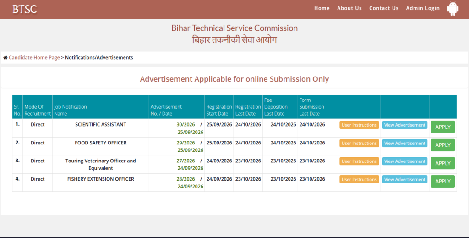Click serial number 1. in the table
This screenshot has height=238, width=469.
pyautogui.click(x=17, y=124)
